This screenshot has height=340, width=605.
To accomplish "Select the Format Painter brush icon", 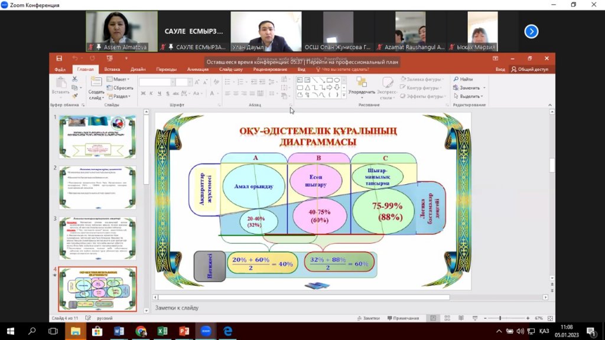I will pos(75,96).
